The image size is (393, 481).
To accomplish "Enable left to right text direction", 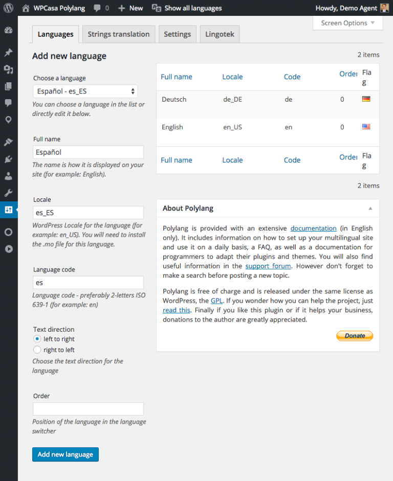I will (37, 338).
